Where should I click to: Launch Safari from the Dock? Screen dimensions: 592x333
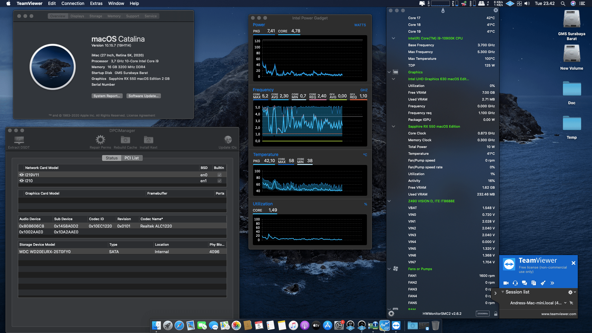click(x=179, y=325)
